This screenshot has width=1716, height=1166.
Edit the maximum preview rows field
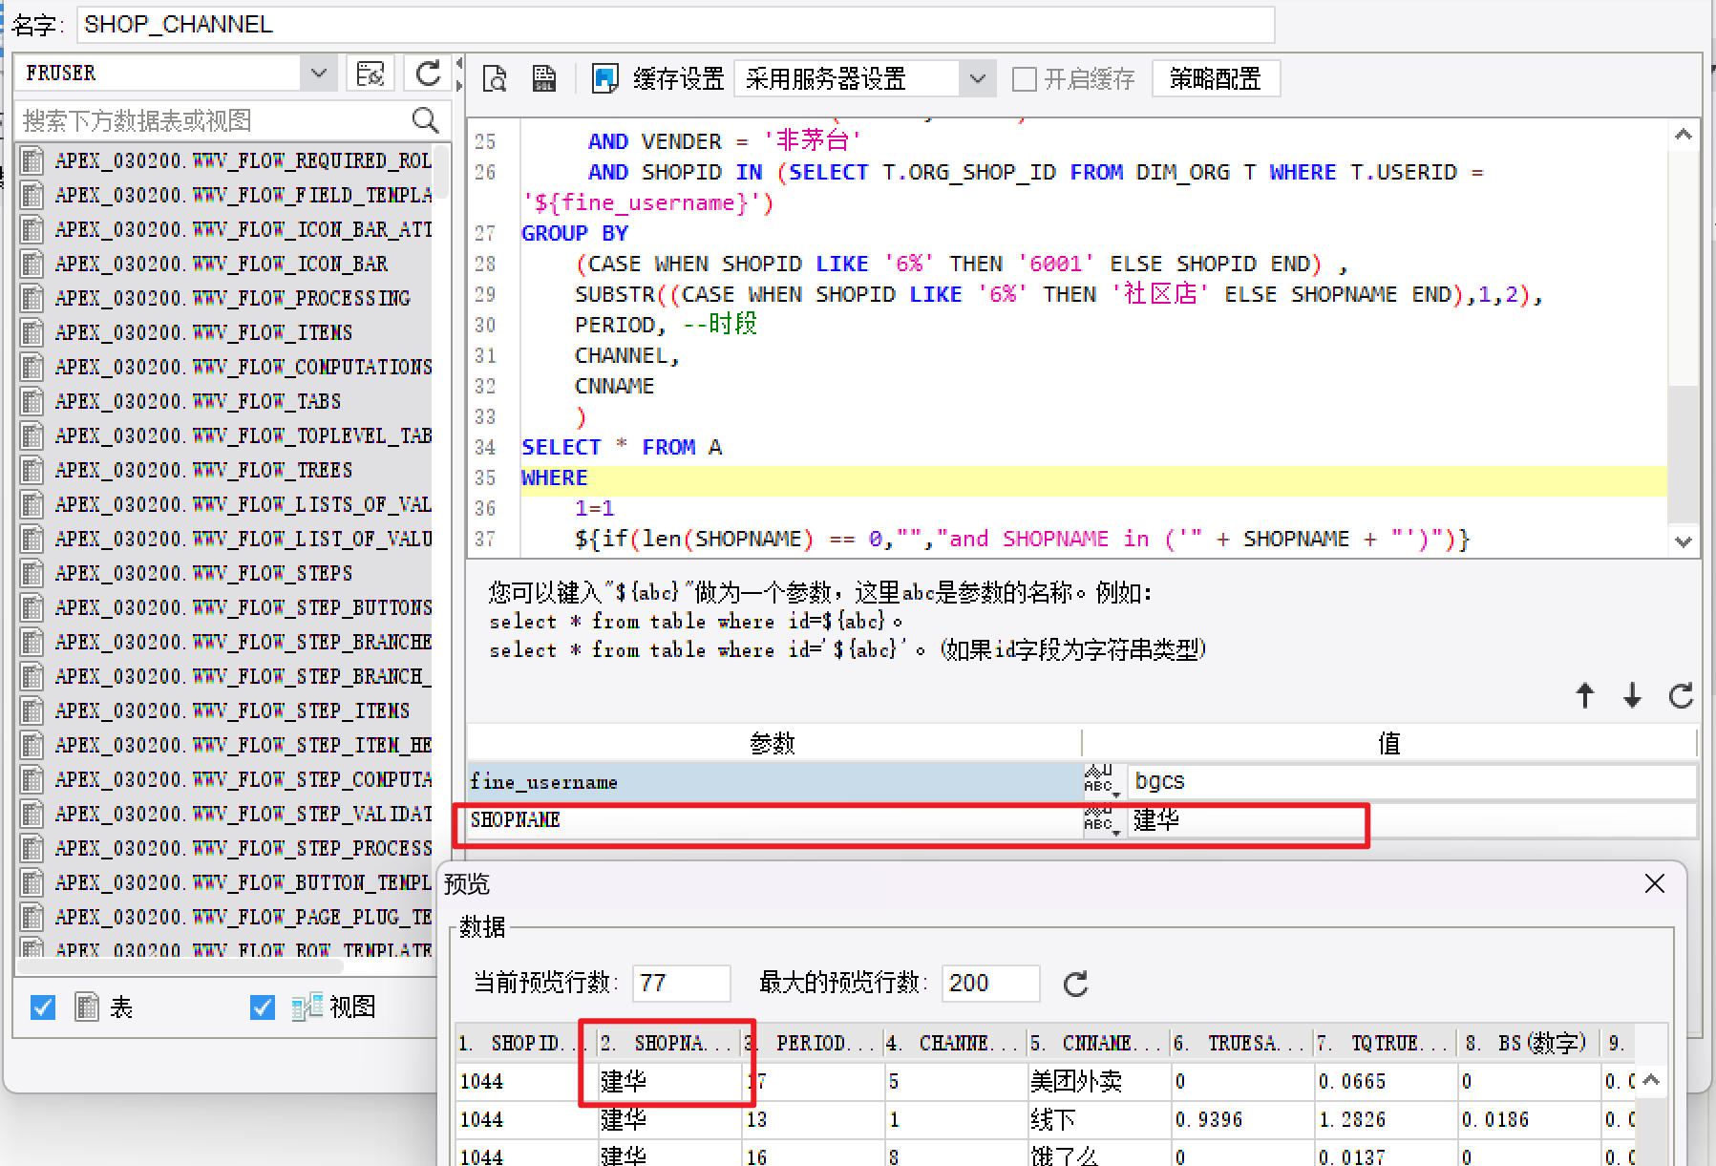coord(990,983)
